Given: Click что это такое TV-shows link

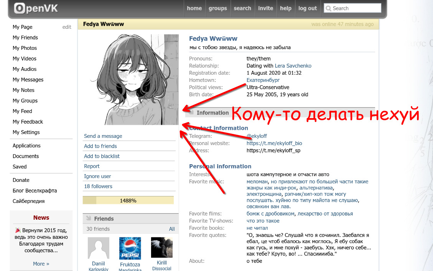Looking at the screenshot, I should pyautogui.click(x=263, y=220).
